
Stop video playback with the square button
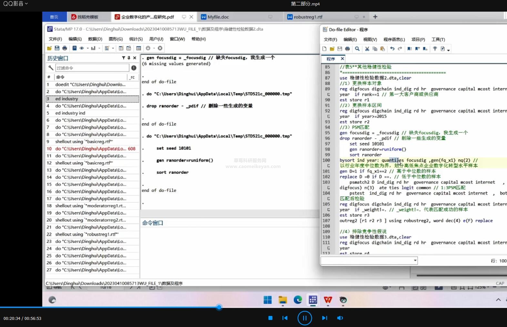pyautogui.click(x=270, y=318)
